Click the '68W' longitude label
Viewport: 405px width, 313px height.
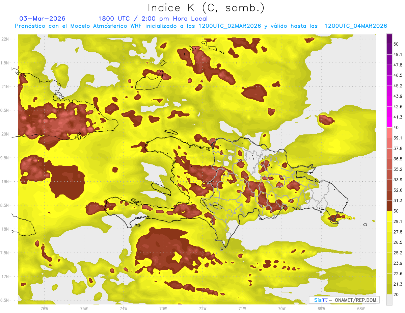pos(361,308)
